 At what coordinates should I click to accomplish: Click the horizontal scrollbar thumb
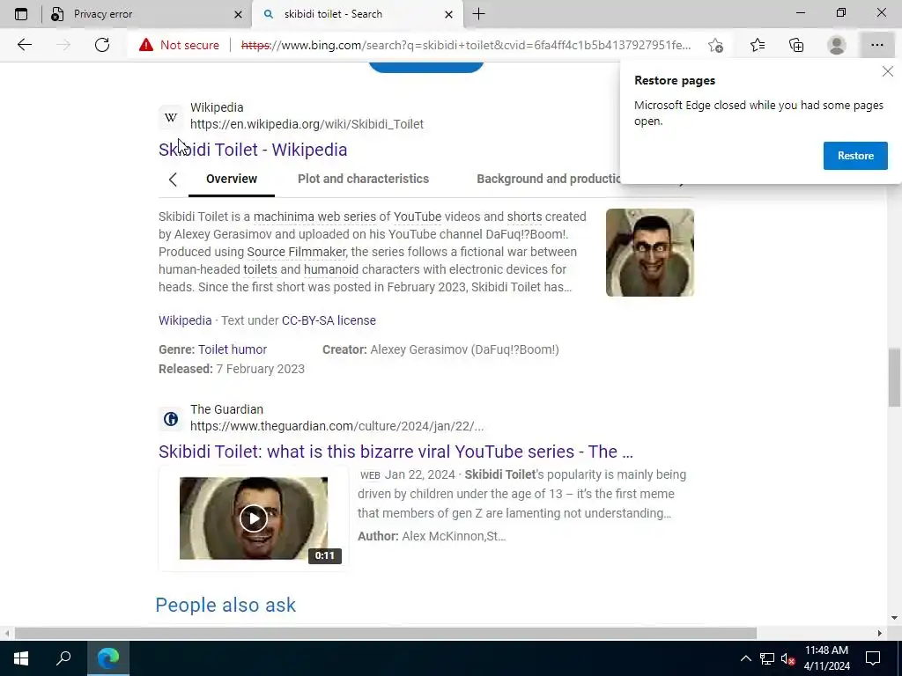point(386,634)
